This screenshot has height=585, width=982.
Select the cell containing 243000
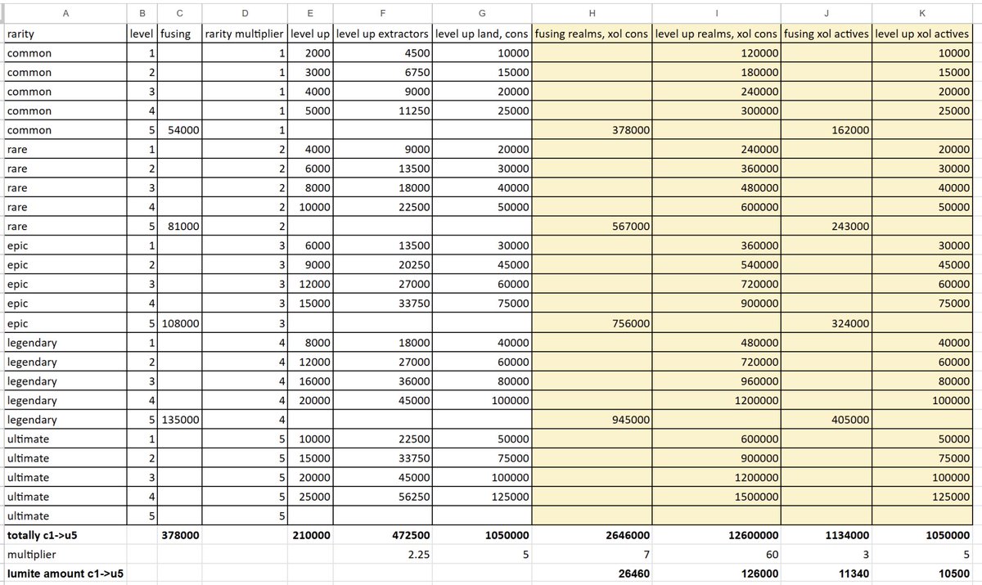pos(827,227)
